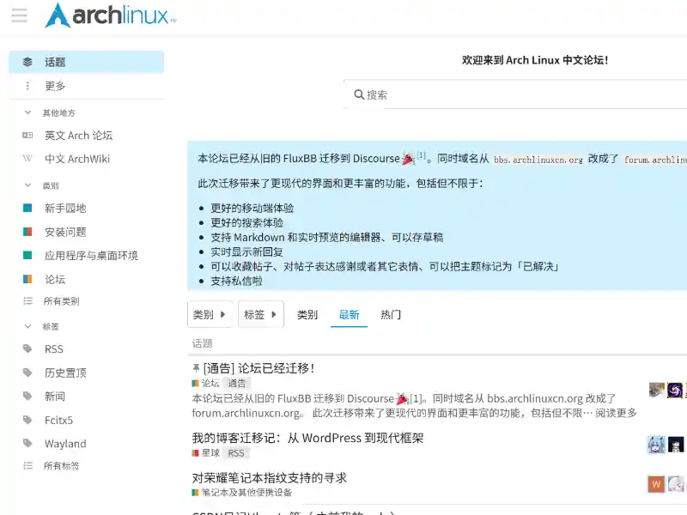Open purple swirl avatar on announcement topic
The image size is (687, 515).
click(675, 390)
